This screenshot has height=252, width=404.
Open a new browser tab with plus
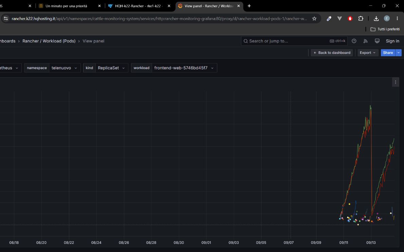(249, 6)
